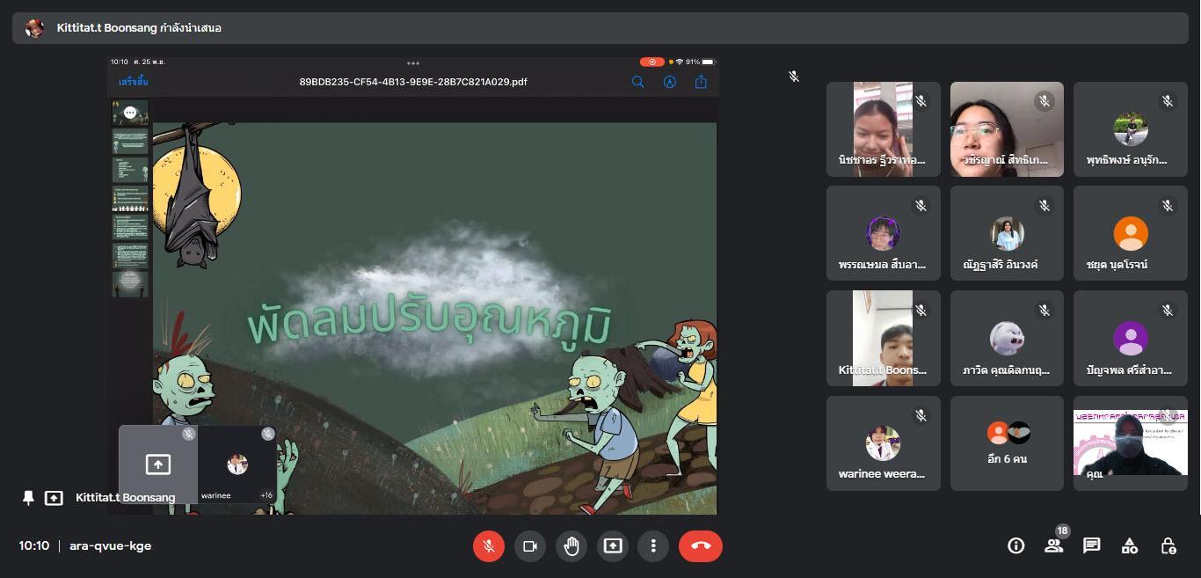Select the last page thumbnail in the PDF sidebar
The image size is (1201, 578).
130,283
